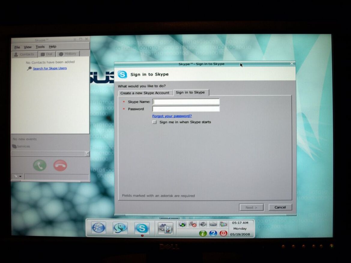Screen dimensions: 351x263
Task: Open the web browser globe icon in the launcher
Action: 98,228
